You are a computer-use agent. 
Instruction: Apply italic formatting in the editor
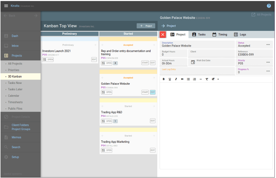tap(176, 79)
